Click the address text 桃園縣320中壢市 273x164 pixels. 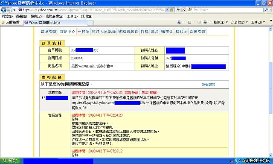[x=179, y=66]
